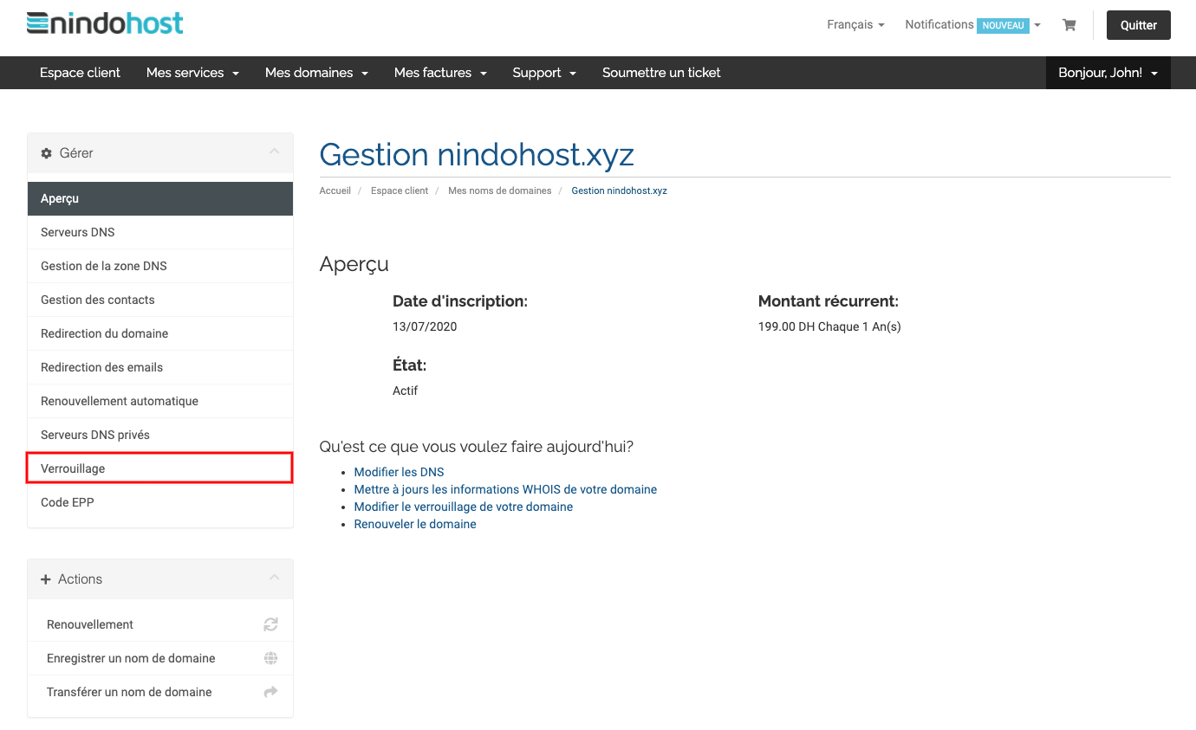This screenshot has width=1196, height=730.
Task: Open the Notifications dropdown
Action: pyautogui.click(x=972, y=25)
